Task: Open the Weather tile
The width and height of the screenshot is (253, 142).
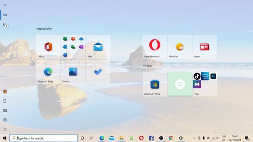Action: pos(180,47)
